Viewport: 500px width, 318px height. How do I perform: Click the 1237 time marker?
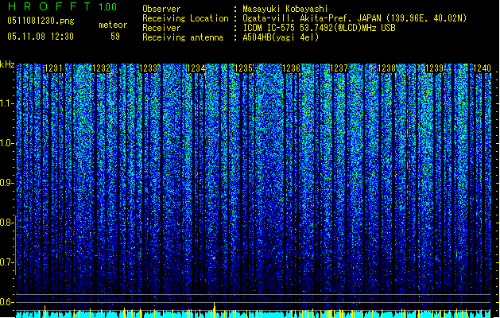tap(339, 68)
